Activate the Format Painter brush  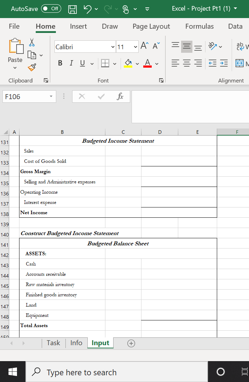32,68
